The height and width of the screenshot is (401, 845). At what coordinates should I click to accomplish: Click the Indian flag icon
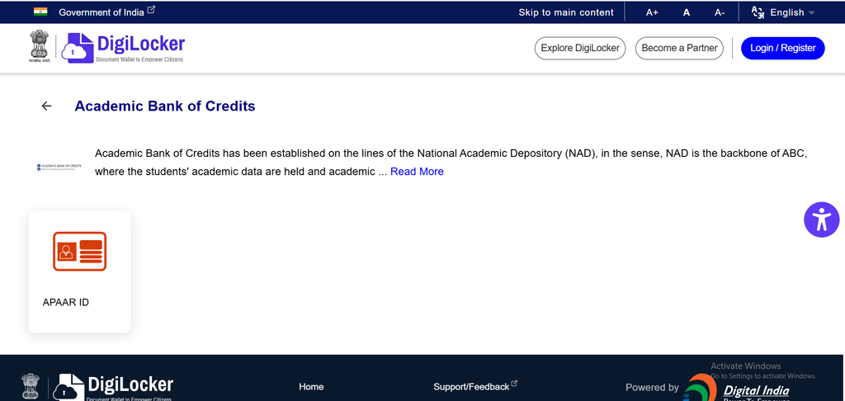[40, 12]
